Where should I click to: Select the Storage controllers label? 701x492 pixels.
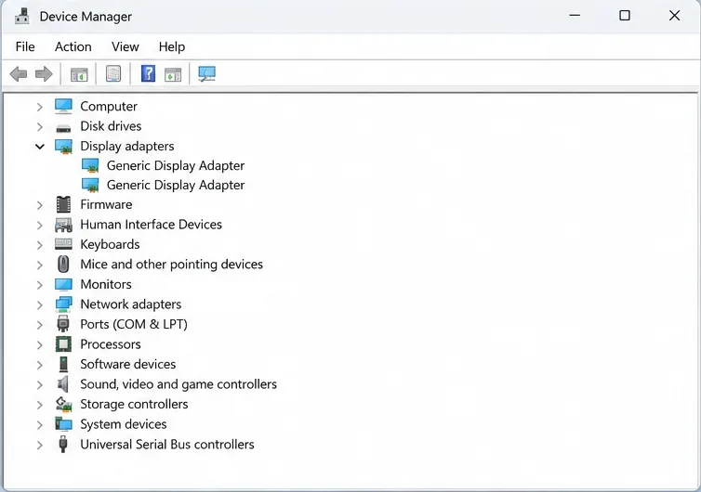134,404
